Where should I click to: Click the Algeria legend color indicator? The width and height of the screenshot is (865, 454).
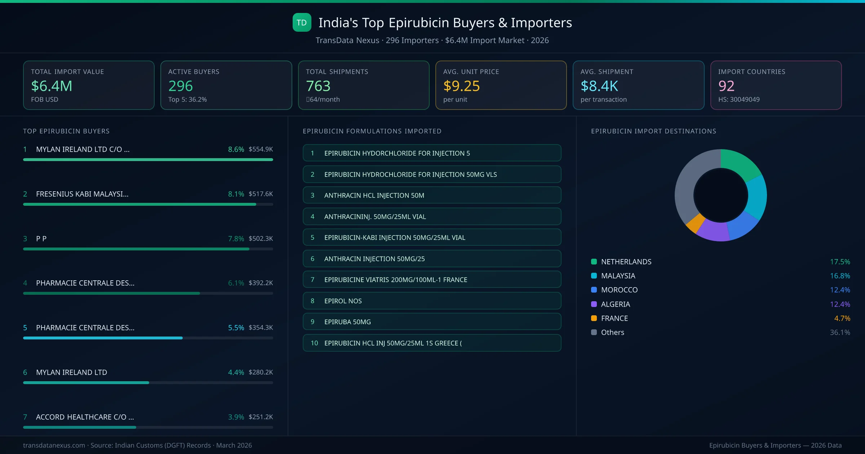pos(593,304)
